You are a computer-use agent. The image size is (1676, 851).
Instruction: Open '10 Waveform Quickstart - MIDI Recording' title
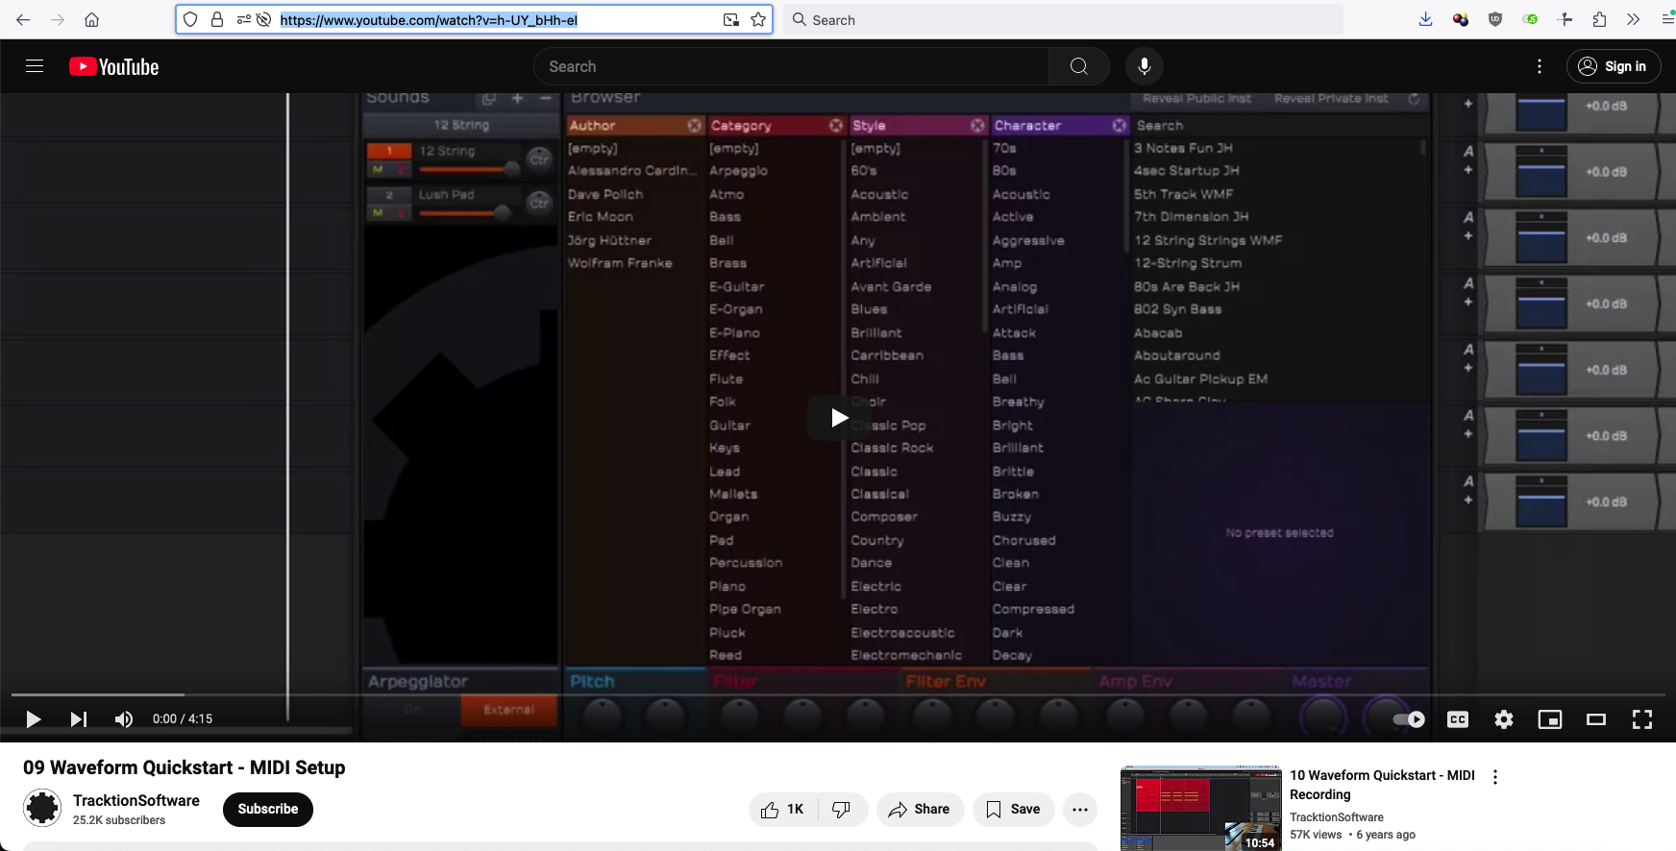point(1382,785)
